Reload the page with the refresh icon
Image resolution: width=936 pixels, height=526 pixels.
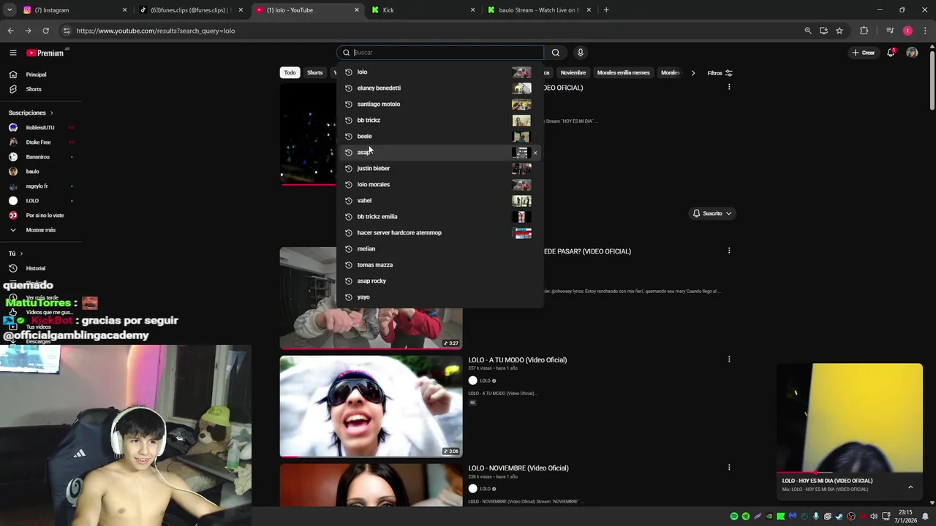click(x=45, y=31)
